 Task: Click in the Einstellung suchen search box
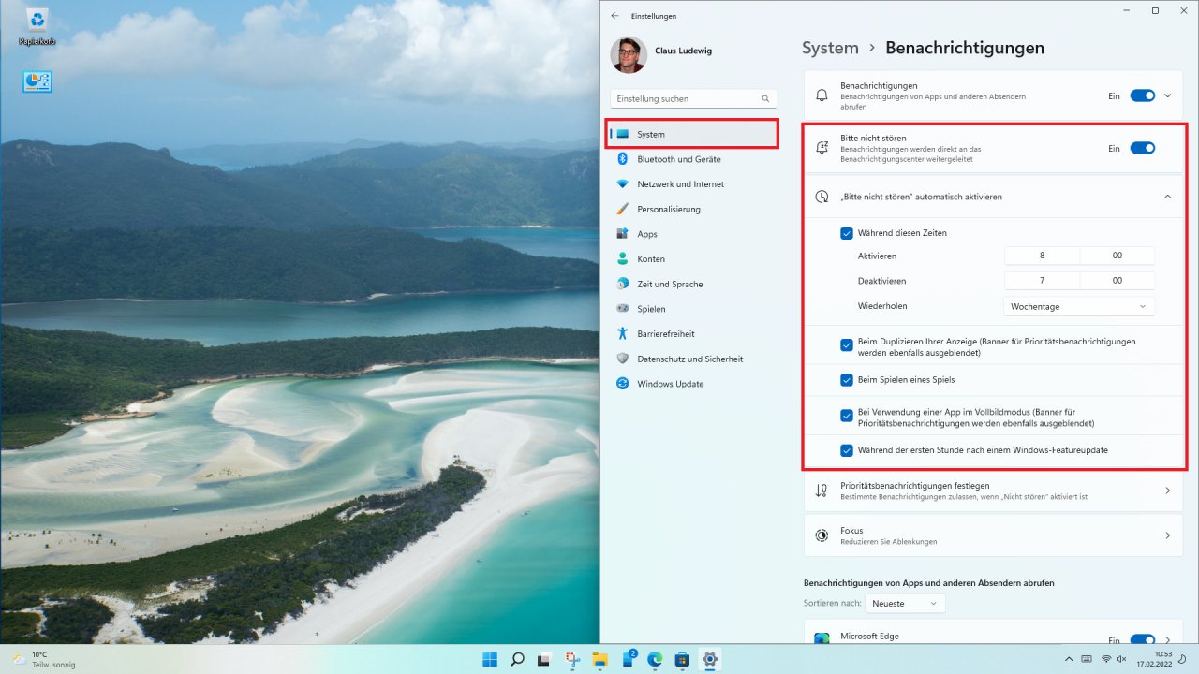click(x=693, y=98)
